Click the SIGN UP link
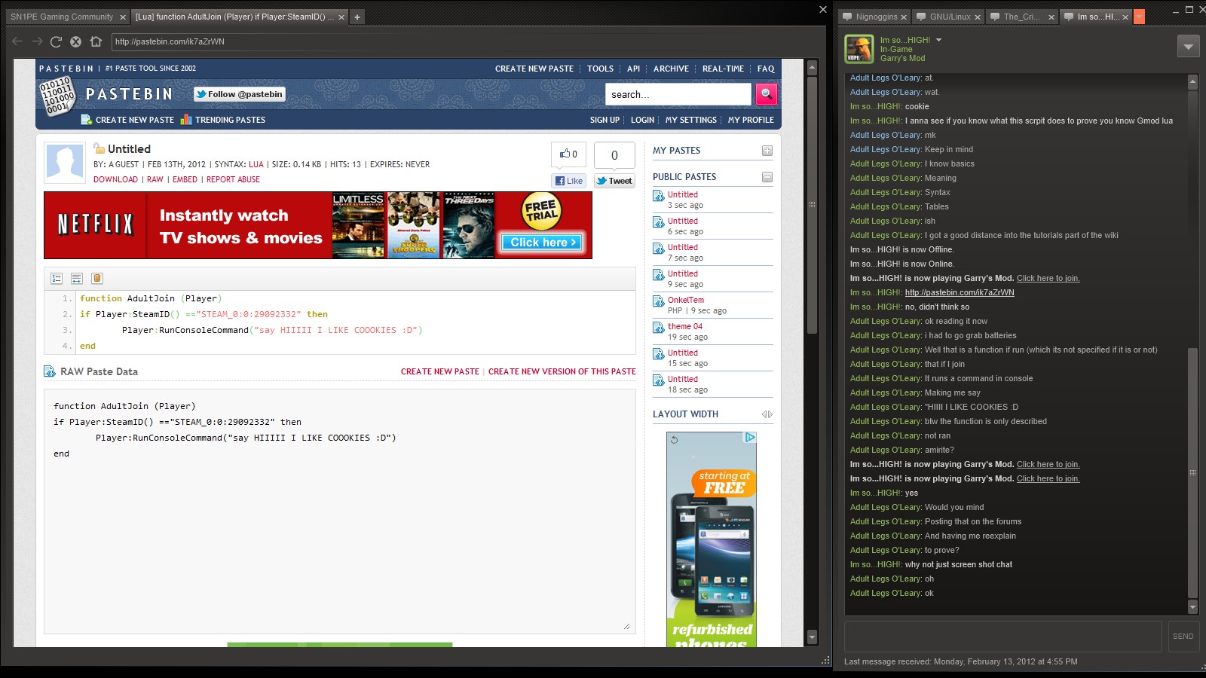Viewport: 1206px width, 678px height. 605,120
